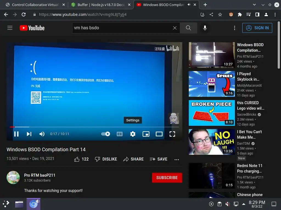281x210 pixels.
Task: Reload the current page
Action: click(x=24, y=14)
